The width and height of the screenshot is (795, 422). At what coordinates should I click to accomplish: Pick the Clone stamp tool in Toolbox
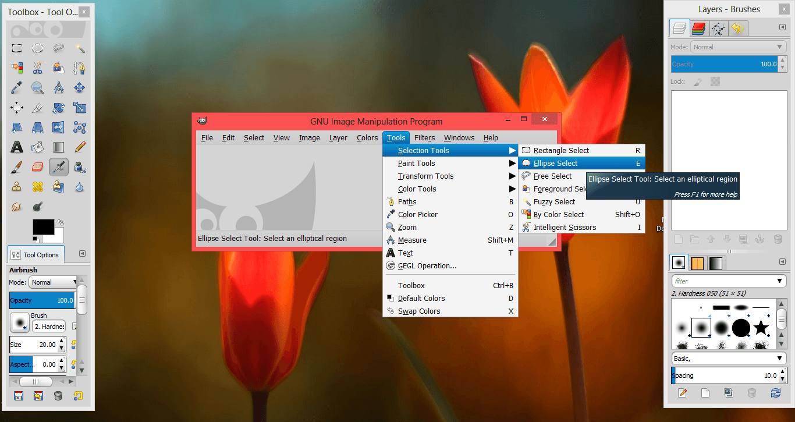17,187
